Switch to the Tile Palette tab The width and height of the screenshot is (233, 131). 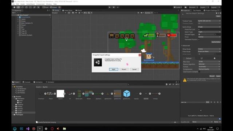tap(197, 11)
